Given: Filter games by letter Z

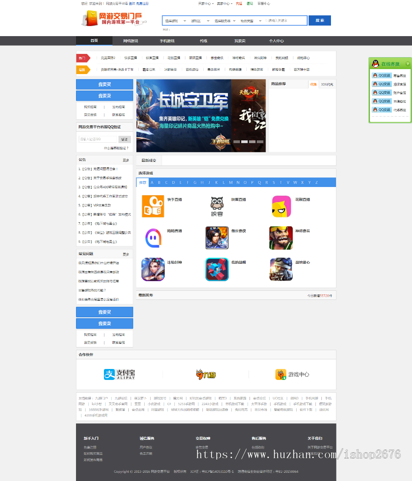Looking at the screenshot, I should tap(316, 182).
